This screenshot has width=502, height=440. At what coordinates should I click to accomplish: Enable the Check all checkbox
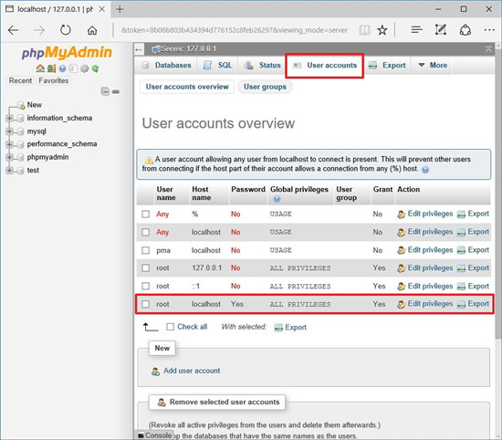pos(171,327)
